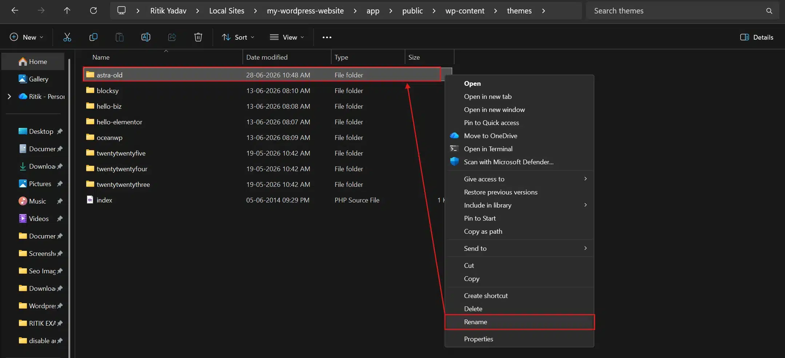Click the app breadcrumb segment
785x358 pixels.
click(373, 11)
